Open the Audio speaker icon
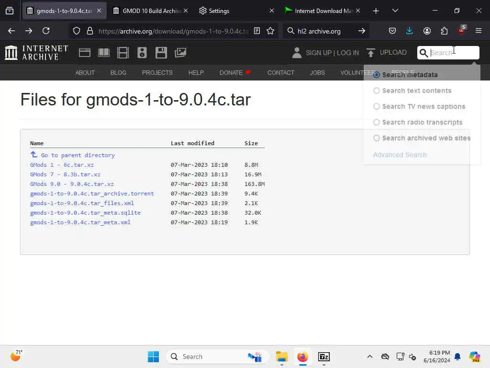This screenshot has height=368, width=490. (142, 53)
